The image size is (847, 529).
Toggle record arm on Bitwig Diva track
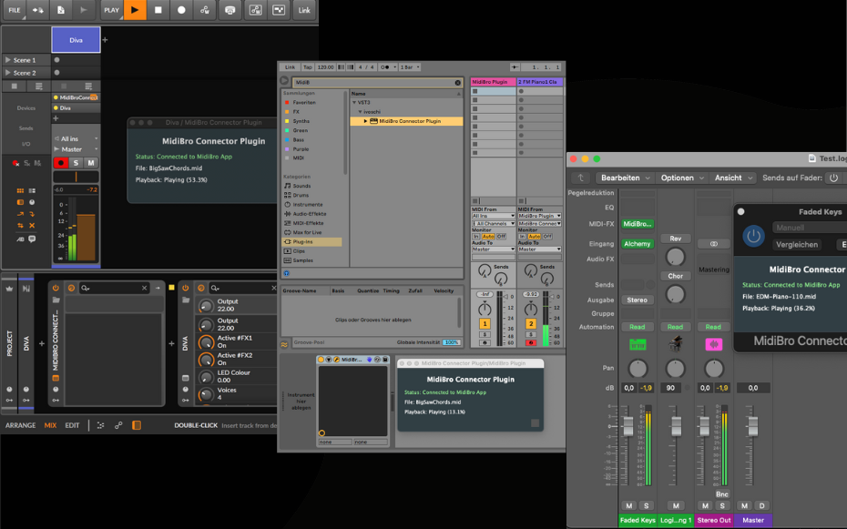coord(60,162)
